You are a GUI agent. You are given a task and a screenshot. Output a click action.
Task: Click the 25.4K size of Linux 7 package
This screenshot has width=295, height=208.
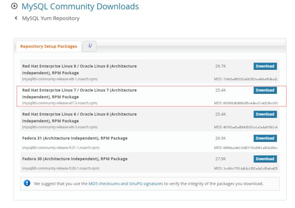pos(221,90)
